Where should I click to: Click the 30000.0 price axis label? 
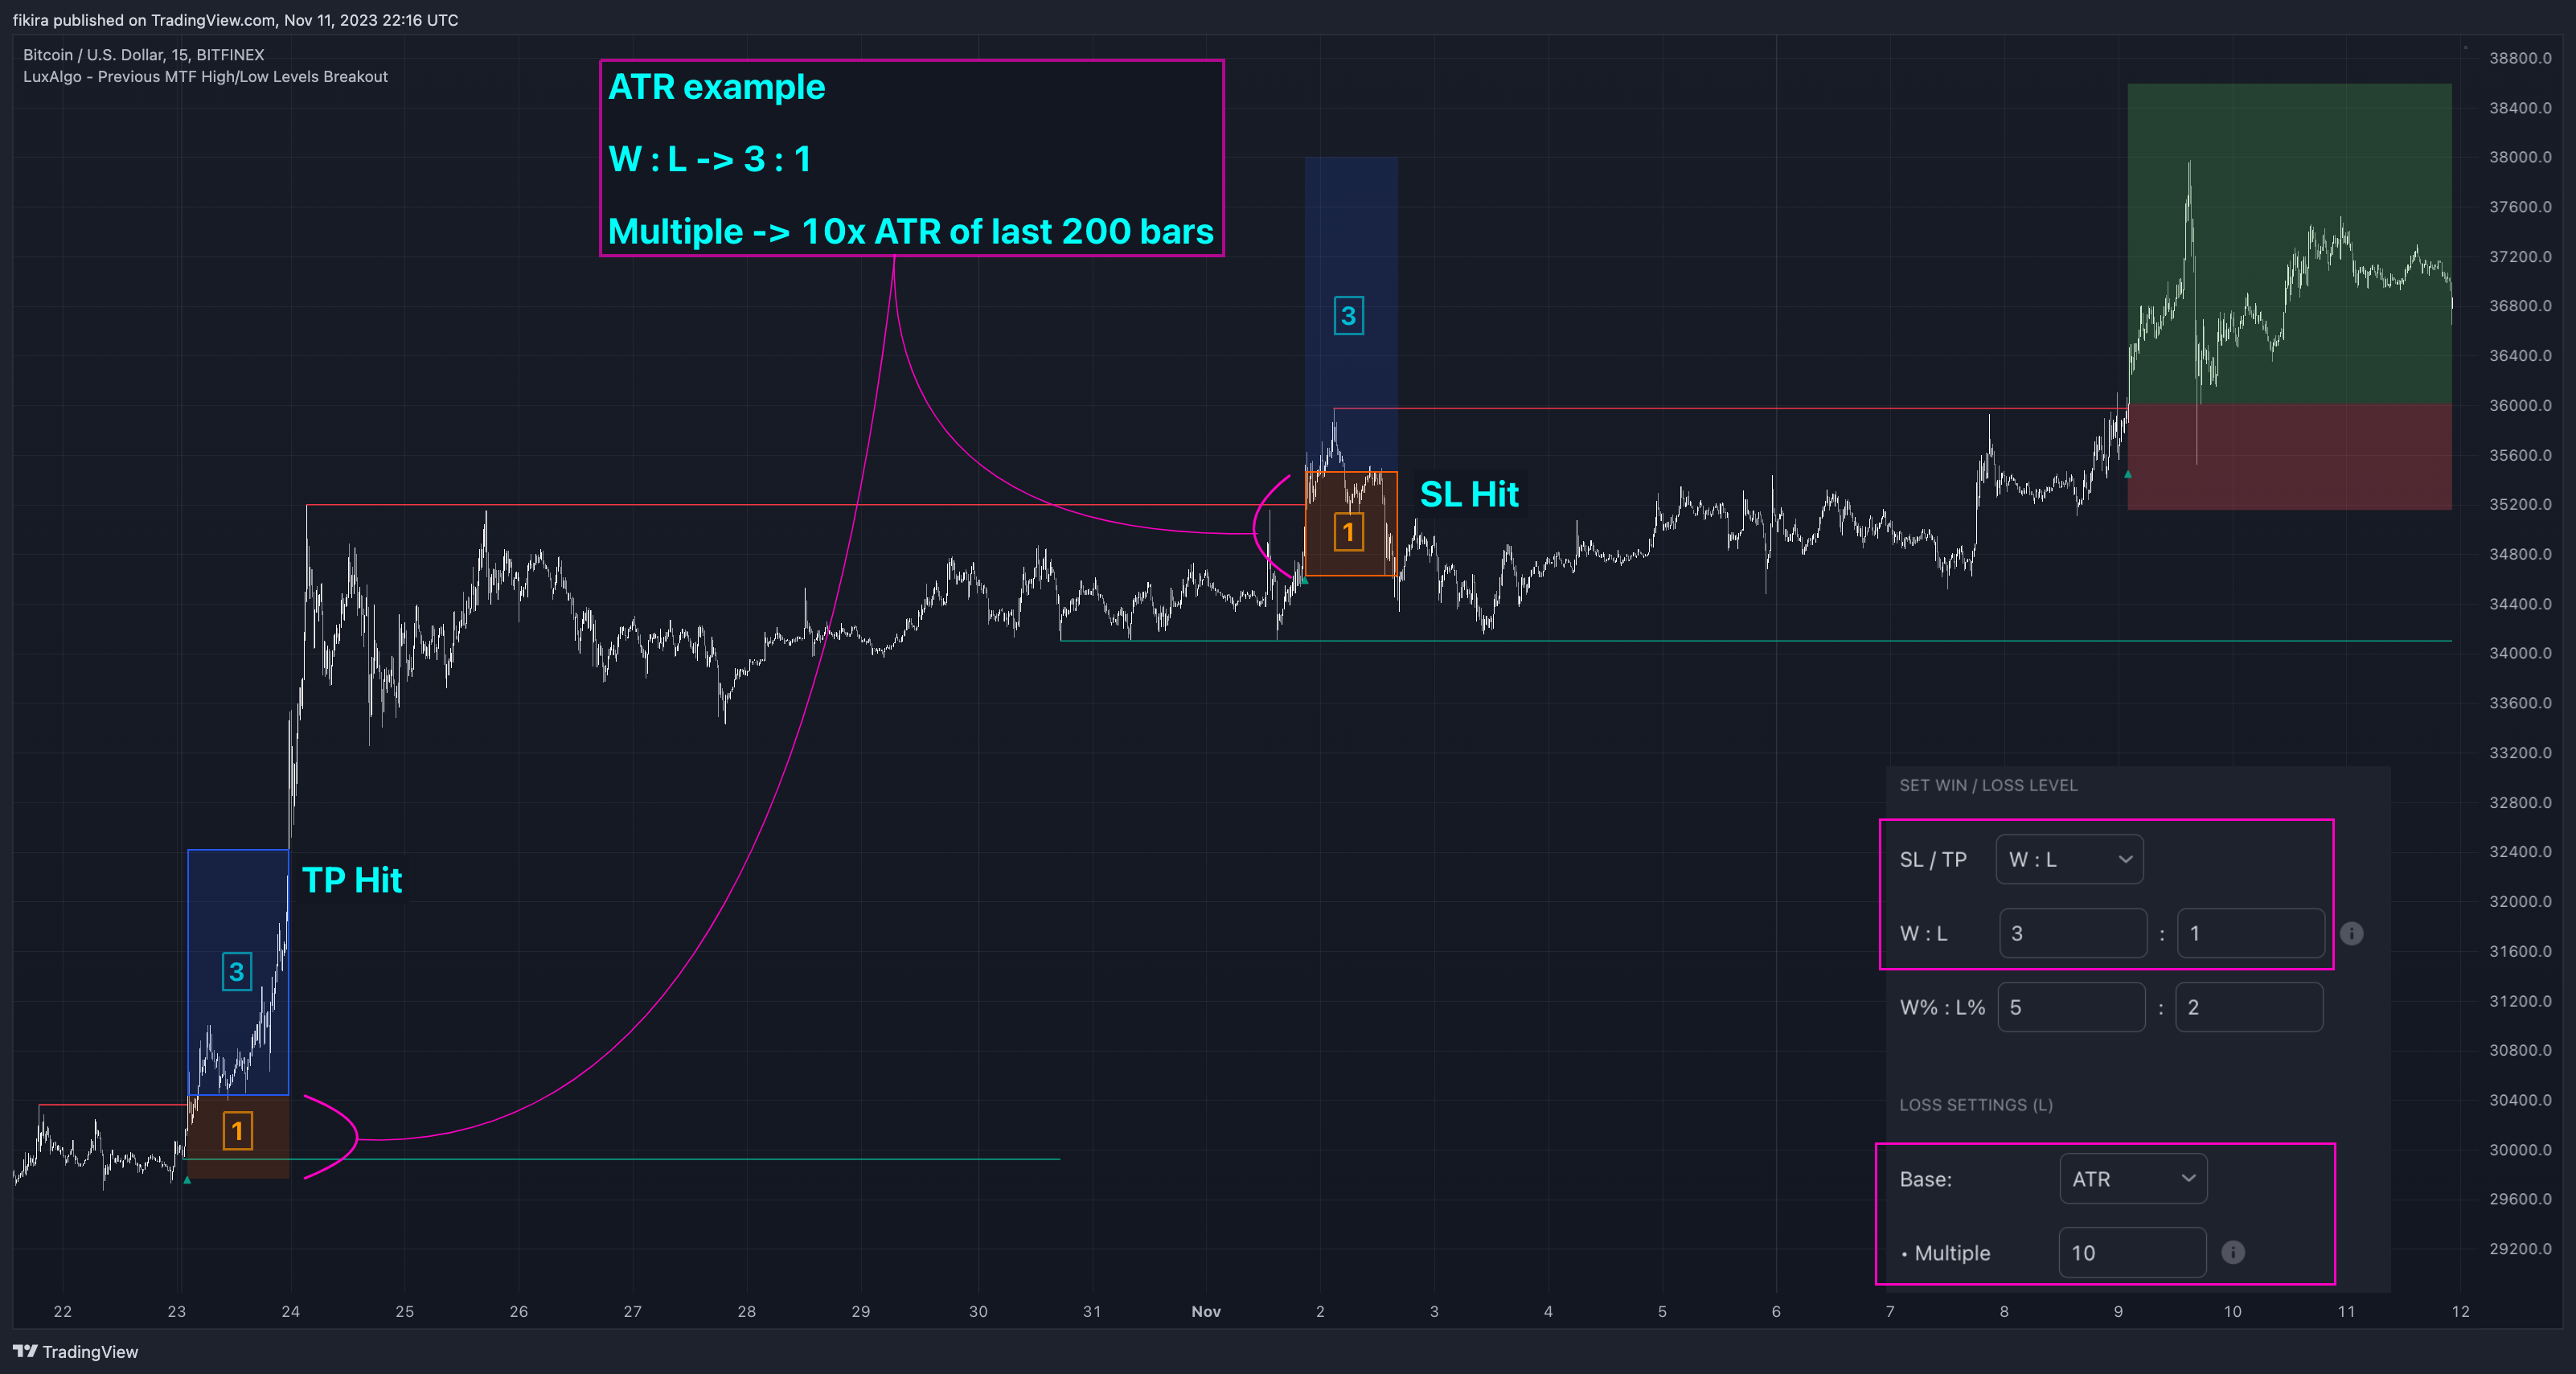pos(2520,1150)
